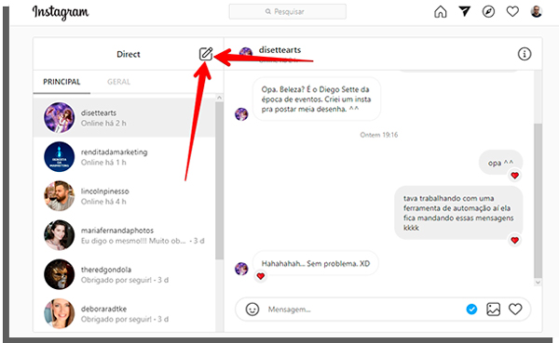This screenshot has height=343, width=559.
Task: Open disettearts profile from chat header
Action: point(279,50)
